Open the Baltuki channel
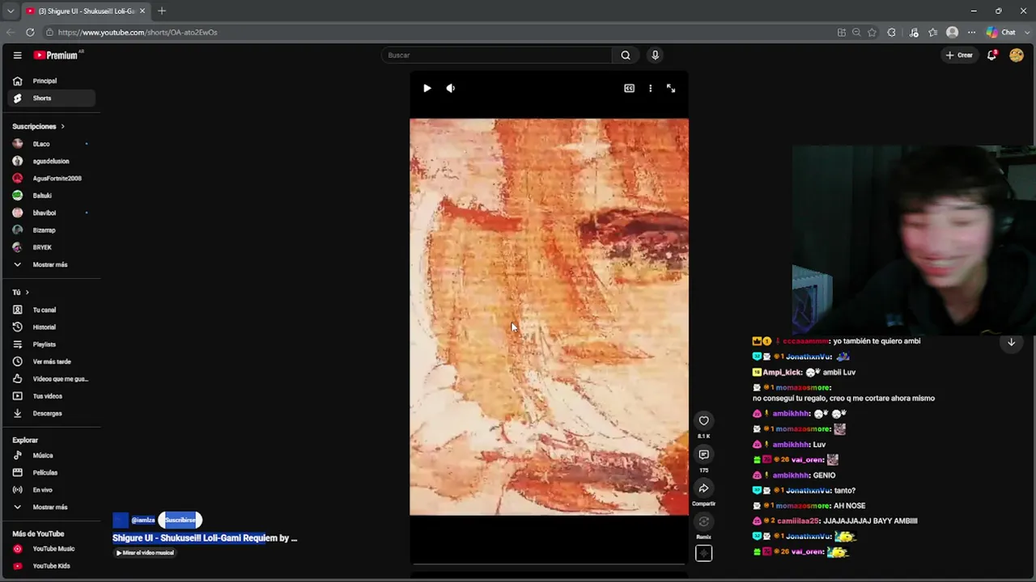The width and height of the screenshot is (1036, 582). pyautogui.click(x=52, y=196)
